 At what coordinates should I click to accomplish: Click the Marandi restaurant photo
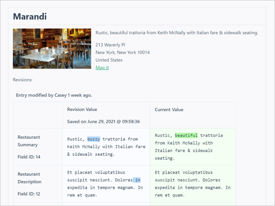pyautogui.click(x=52, y=48)
